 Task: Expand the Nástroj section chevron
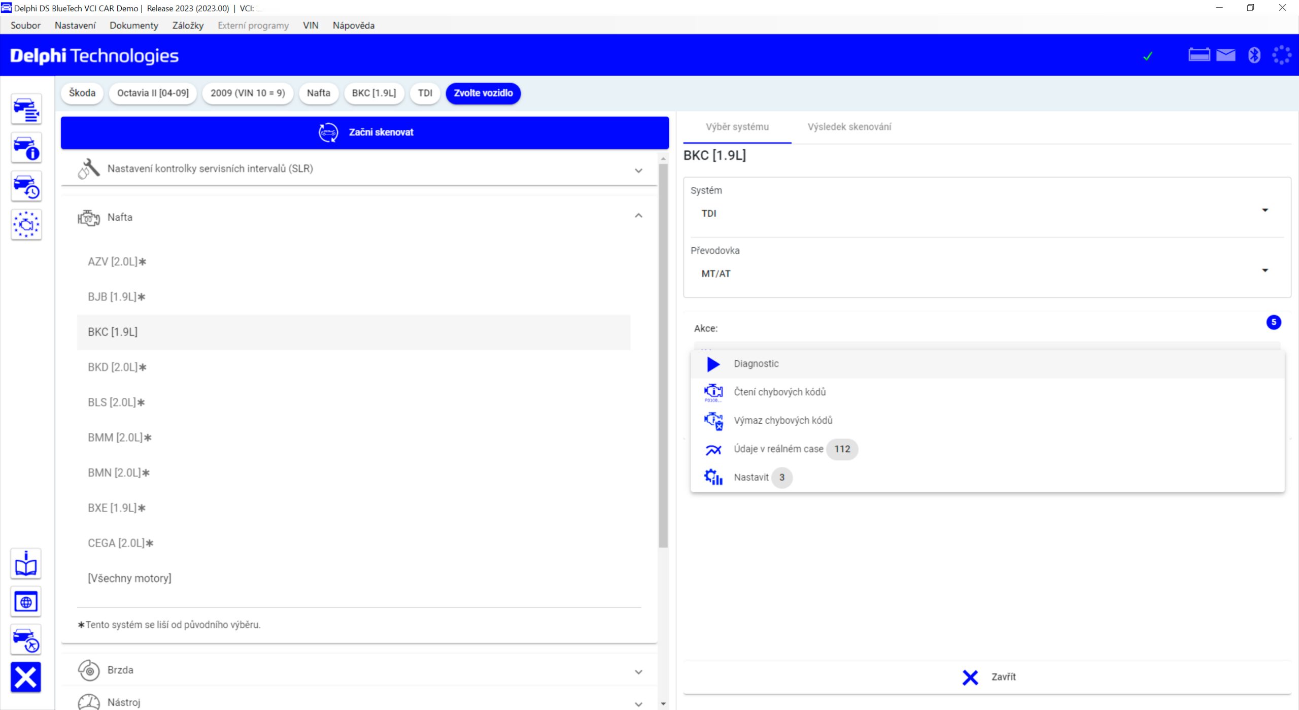pos(639,704)
